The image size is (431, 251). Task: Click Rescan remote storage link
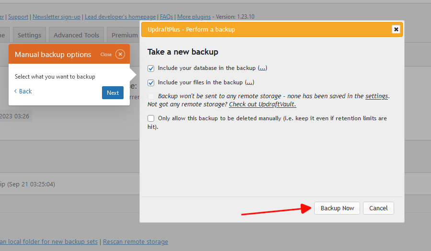click(x=136, y=241)
